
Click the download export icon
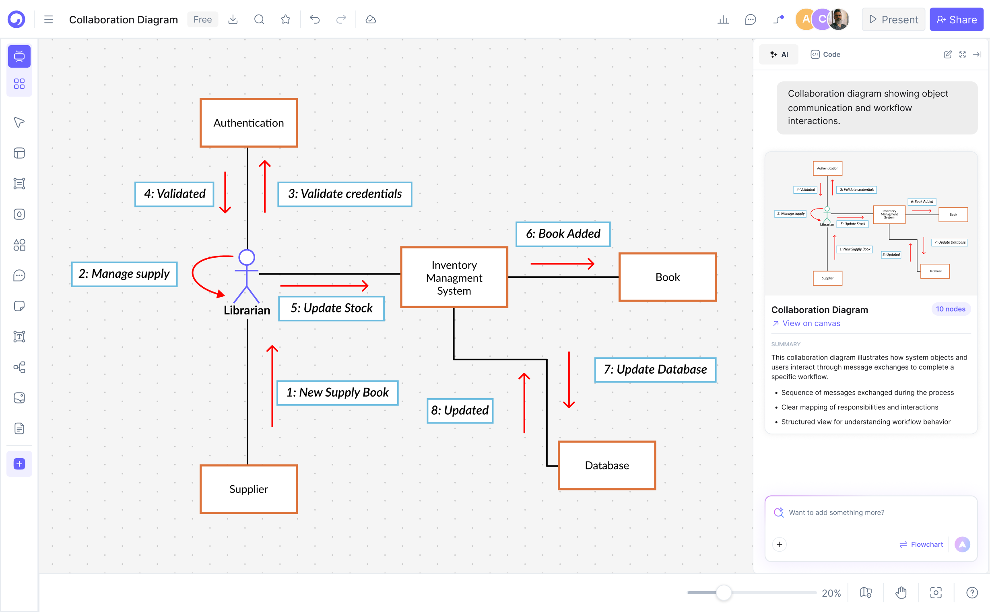point(233,19)
